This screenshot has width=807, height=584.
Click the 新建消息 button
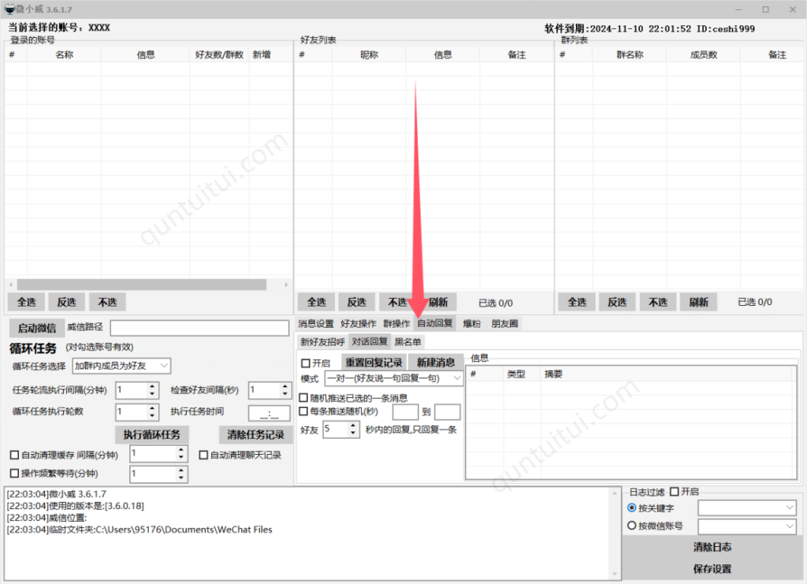point(434,362)
